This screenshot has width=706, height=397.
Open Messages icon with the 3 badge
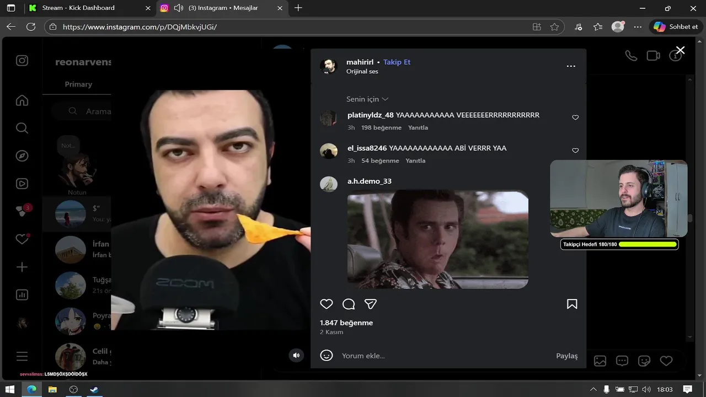point(22,211)
